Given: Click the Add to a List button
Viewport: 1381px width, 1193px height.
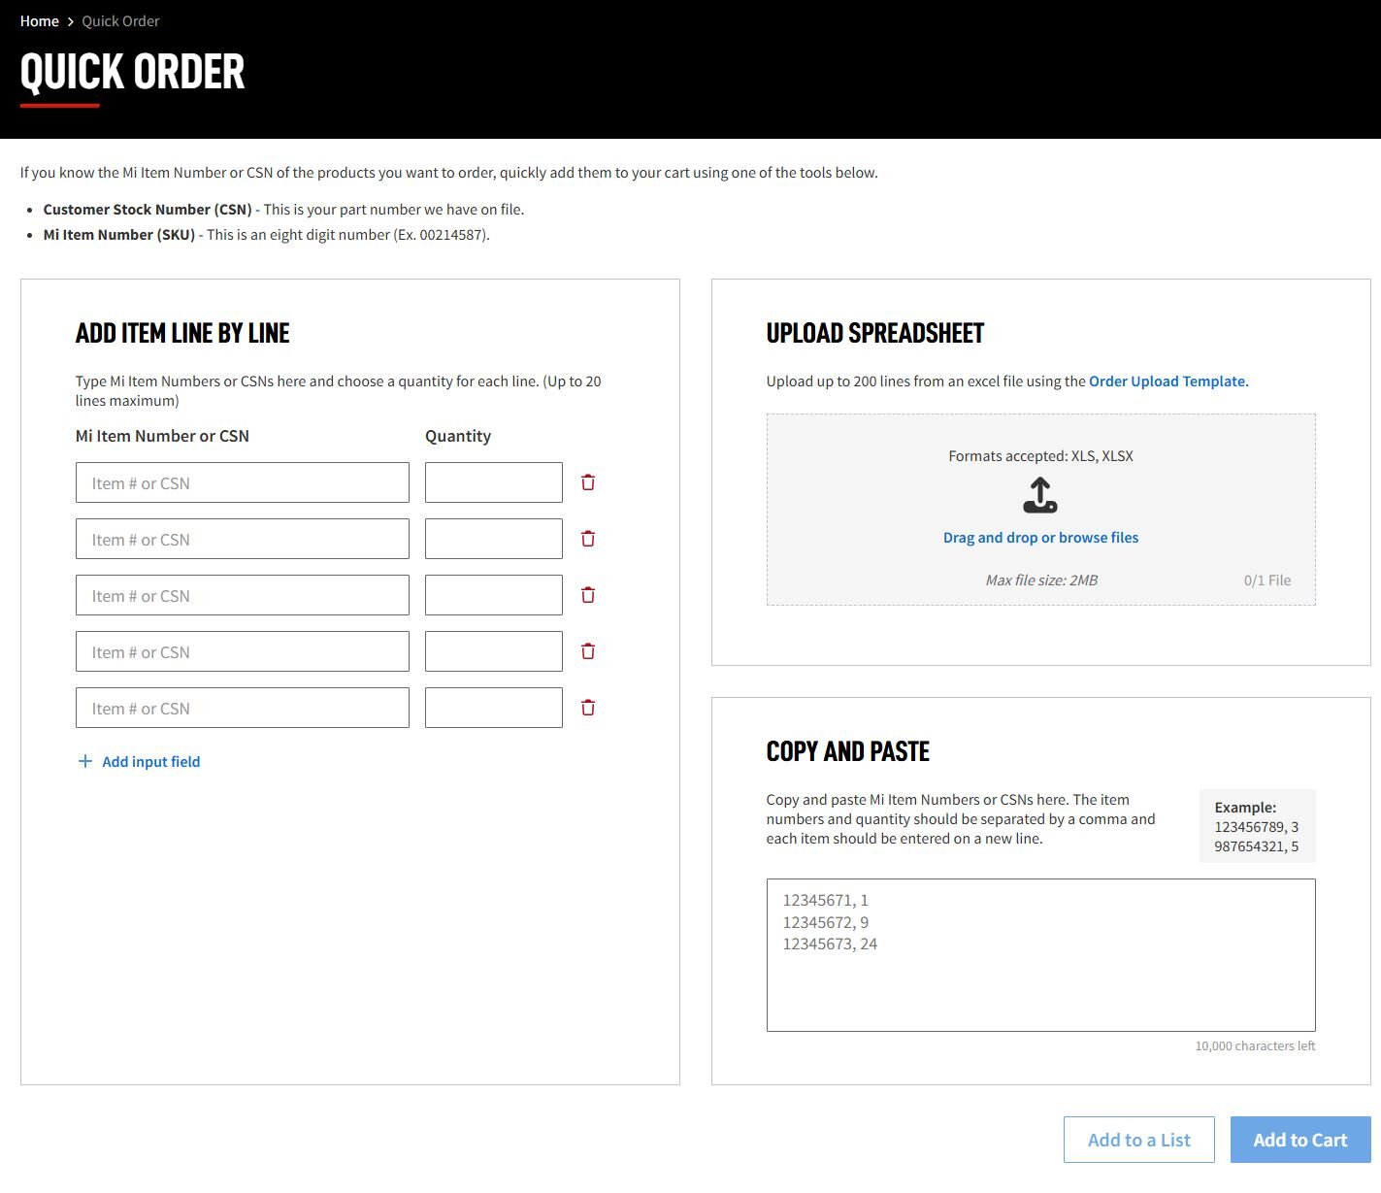Looking at the screenshot, I should point(1138,1140).
